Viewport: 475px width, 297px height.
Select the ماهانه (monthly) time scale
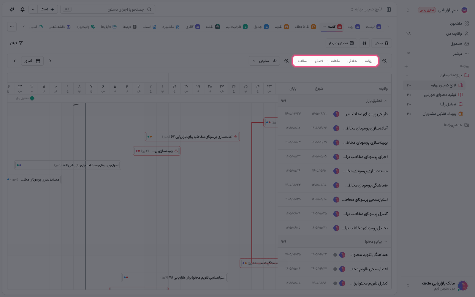pyautogui.click(x=335, y=61)
